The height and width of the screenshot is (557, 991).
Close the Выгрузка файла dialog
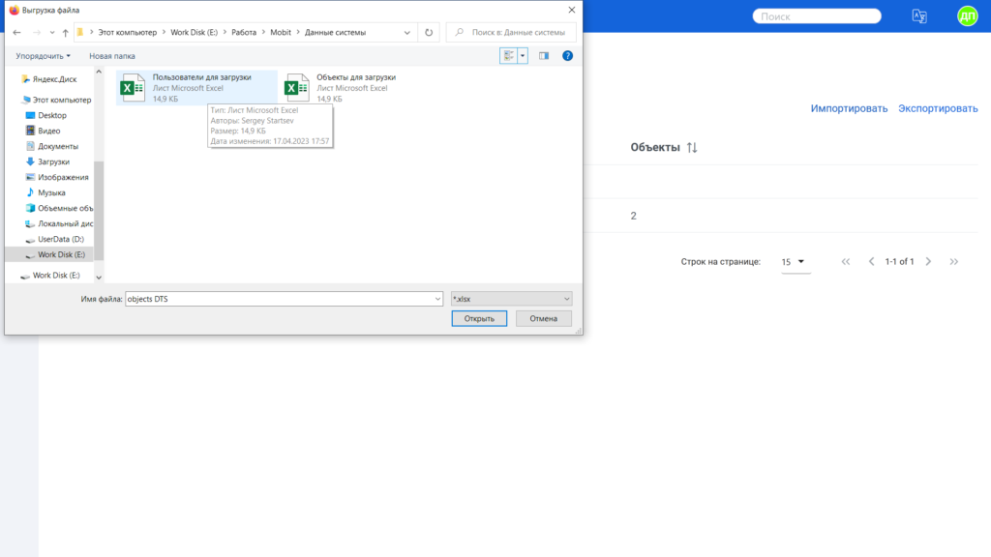point(571,10)
